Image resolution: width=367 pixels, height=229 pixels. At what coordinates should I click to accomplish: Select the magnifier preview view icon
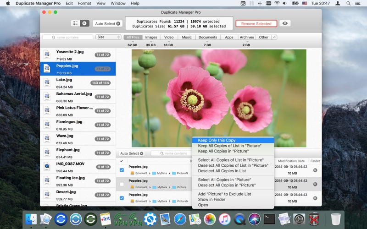[84, 23]
